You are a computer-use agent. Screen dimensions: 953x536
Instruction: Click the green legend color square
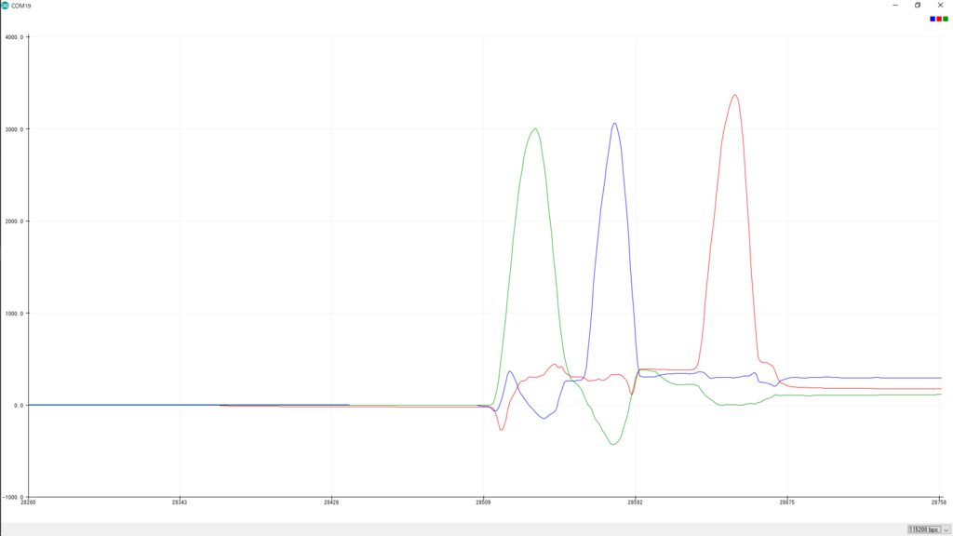point(946,19)
